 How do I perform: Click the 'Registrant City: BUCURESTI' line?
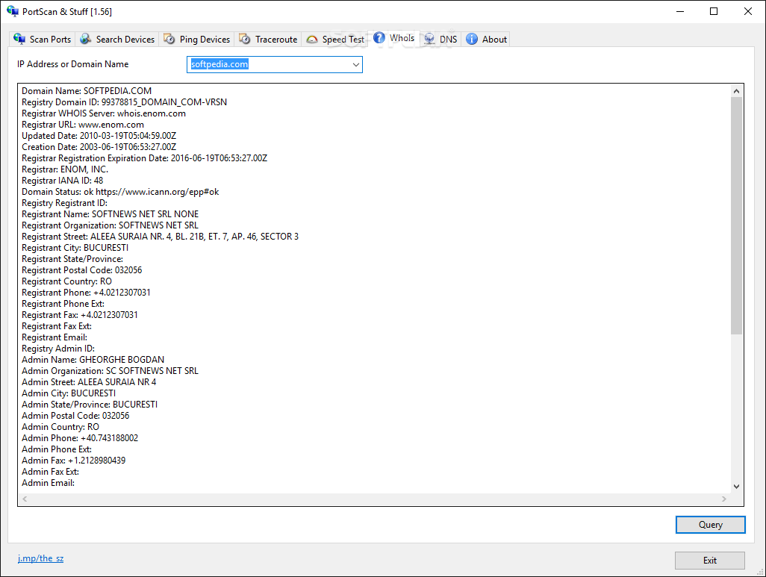click(x=75, y=249)
